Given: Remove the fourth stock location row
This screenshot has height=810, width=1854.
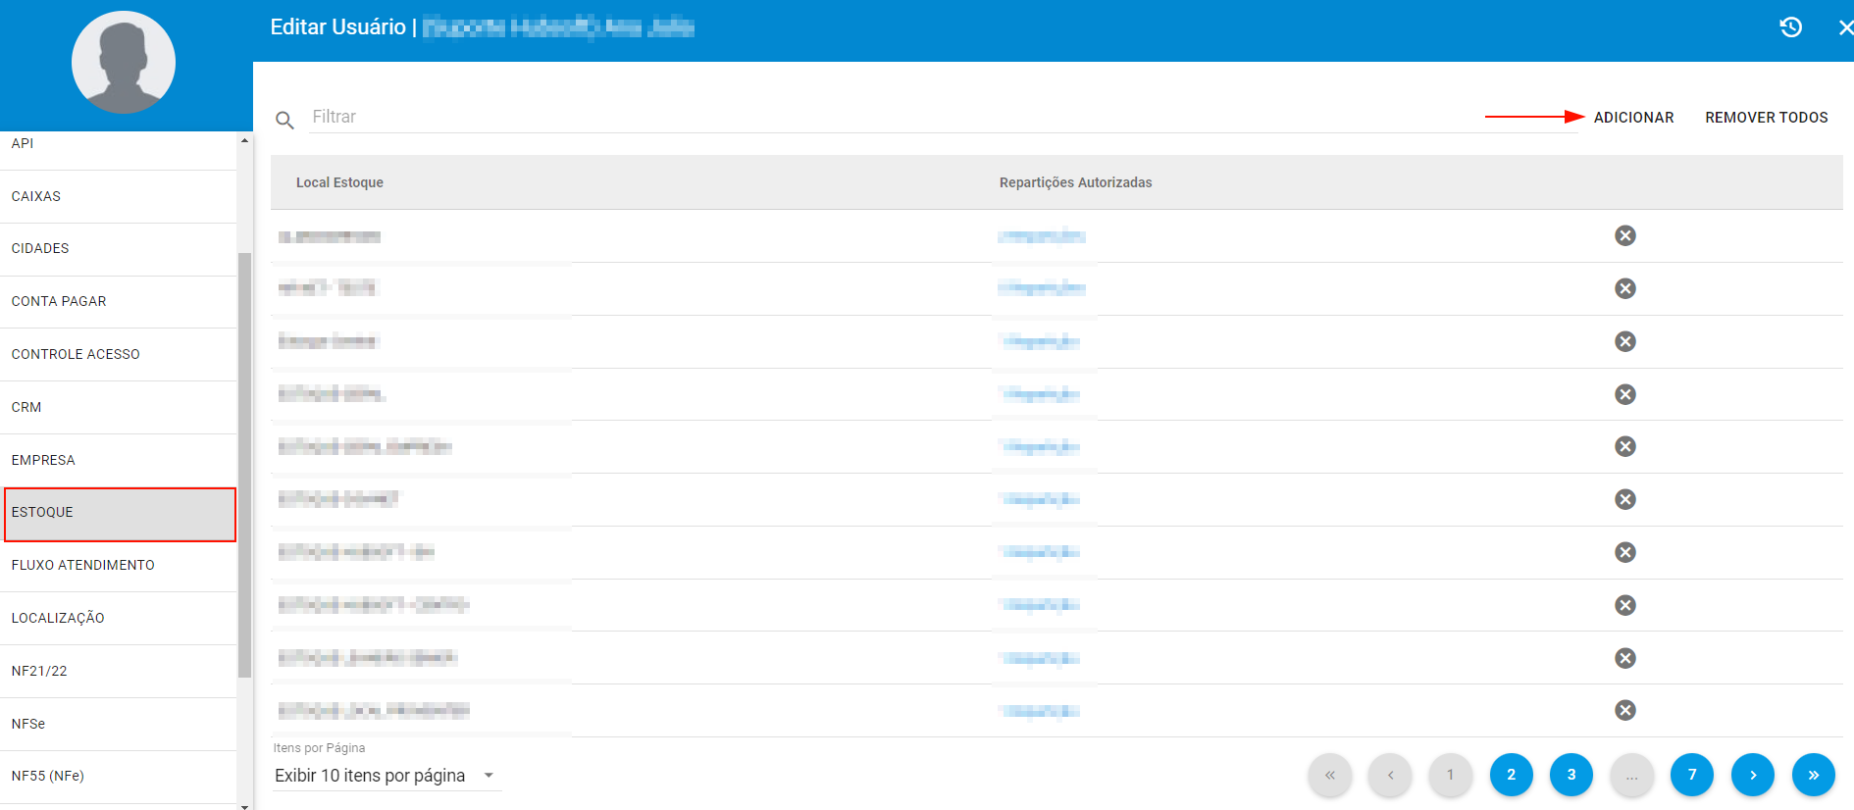Looking at the screenshot, I should point(1625,394).
